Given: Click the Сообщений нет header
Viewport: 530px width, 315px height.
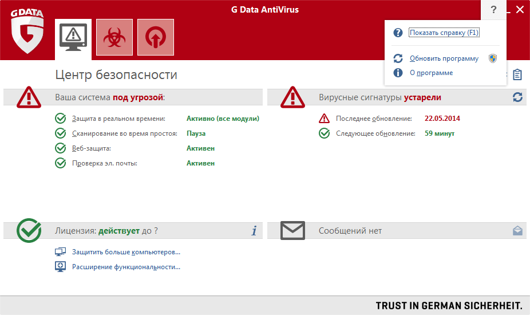Looking at the screenshot, I should [x=350, y=231].
